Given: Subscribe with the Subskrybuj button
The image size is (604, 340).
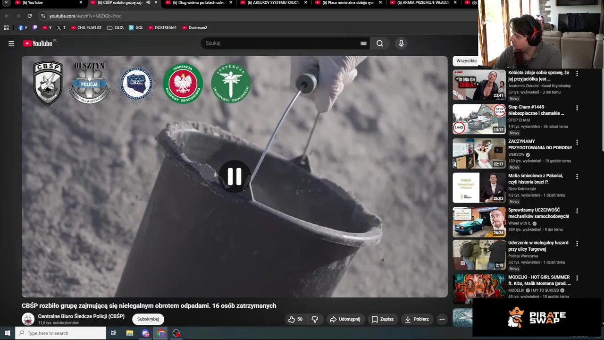Looking at the screenshot, I should tap(148, 319).
